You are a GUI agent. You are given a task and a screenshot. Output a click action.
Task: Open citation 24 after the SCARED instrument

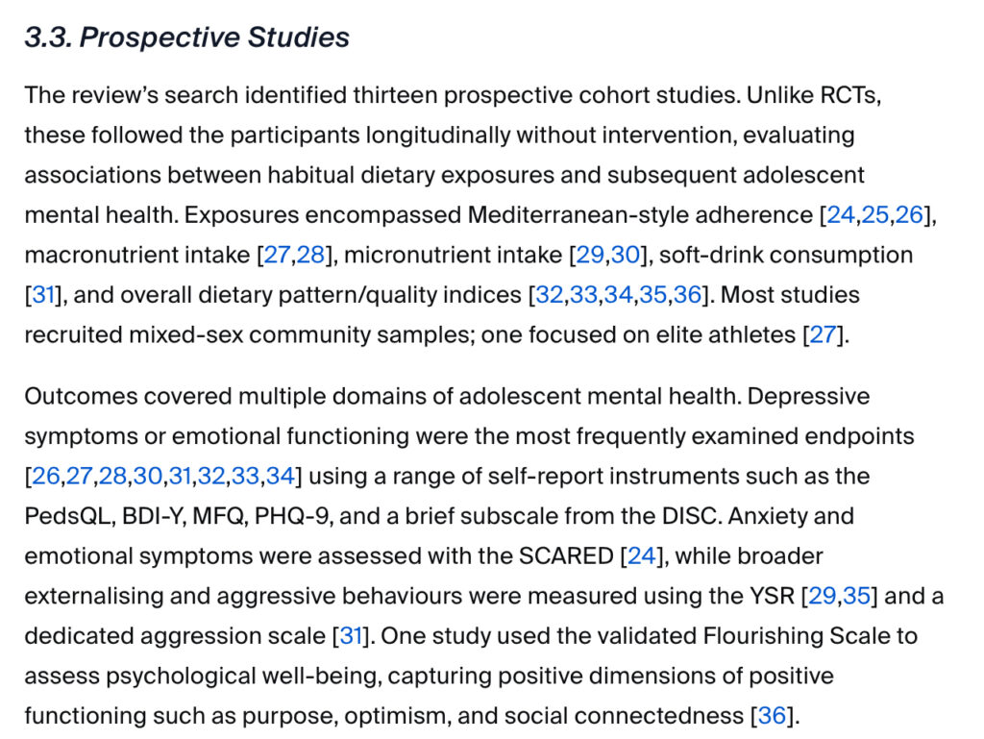(x=641, y=555)
